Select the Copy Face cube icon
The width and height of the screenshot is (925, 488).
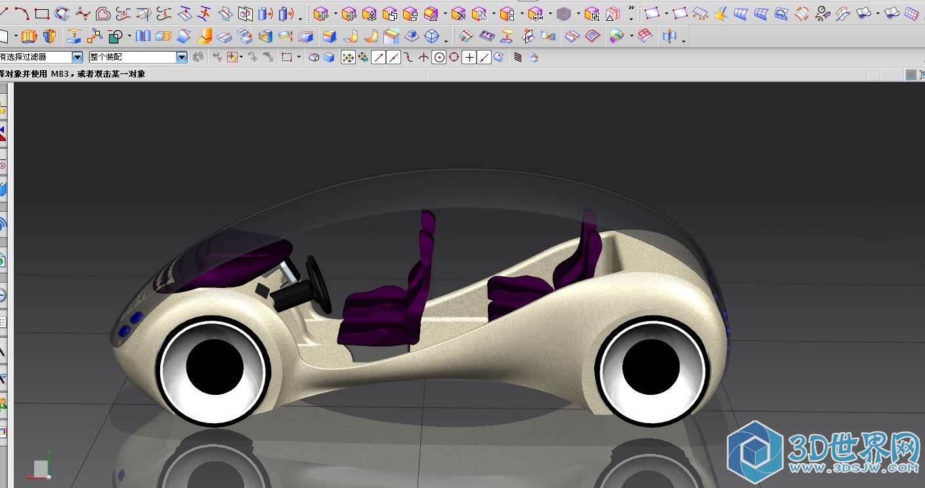(479, 14)
